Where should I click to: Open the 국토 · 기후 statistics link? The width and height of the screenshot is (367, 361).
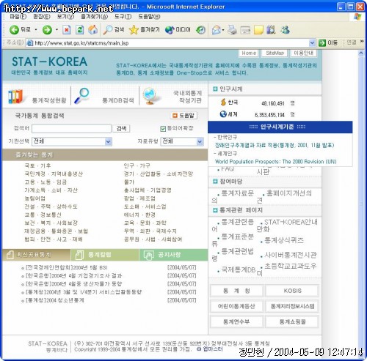pyautogui.click(x=37, y=165)
